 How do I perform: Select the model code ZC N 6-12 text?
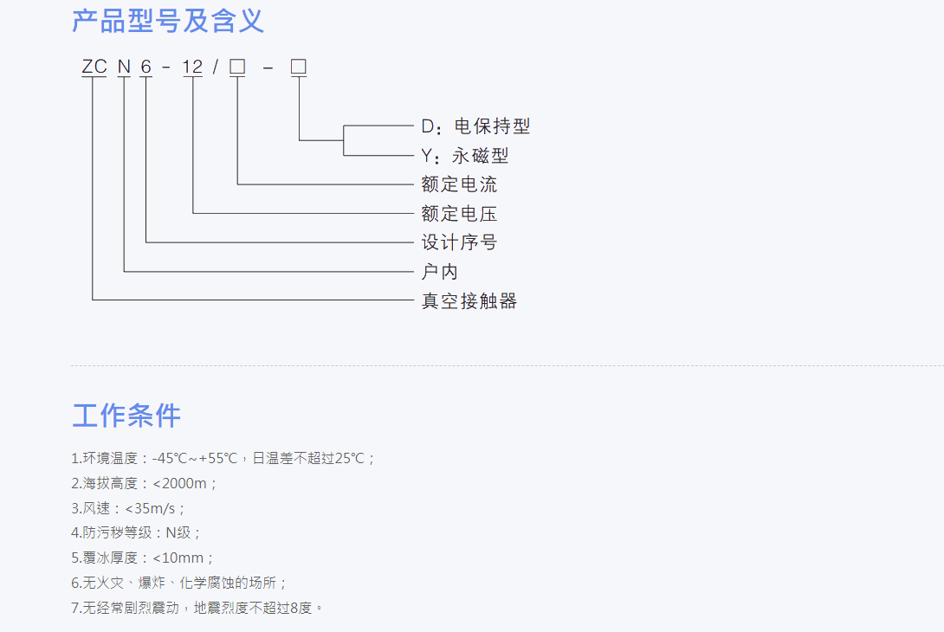click(x=143, y=67)
